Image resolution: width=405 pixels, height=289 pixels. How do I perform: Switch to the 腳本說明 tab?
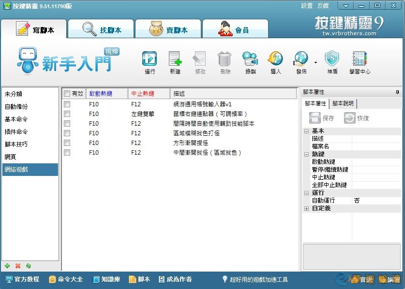(343, 103)
